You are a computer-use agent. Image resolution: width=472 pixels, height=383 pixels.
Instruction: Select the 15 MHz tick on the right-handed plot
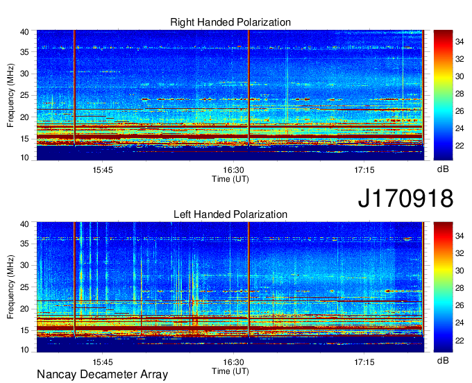[24, 139]
